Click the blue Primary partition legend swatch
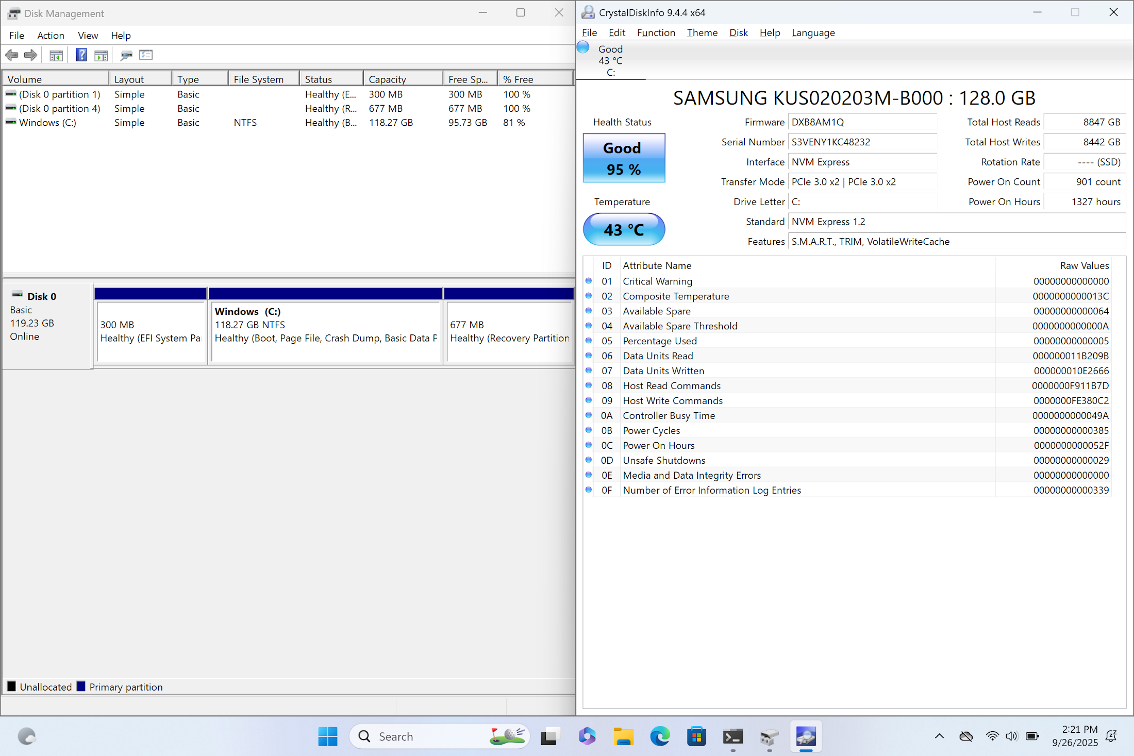The width and height of the screenshot is (1134, 756). tap(81, 686)
